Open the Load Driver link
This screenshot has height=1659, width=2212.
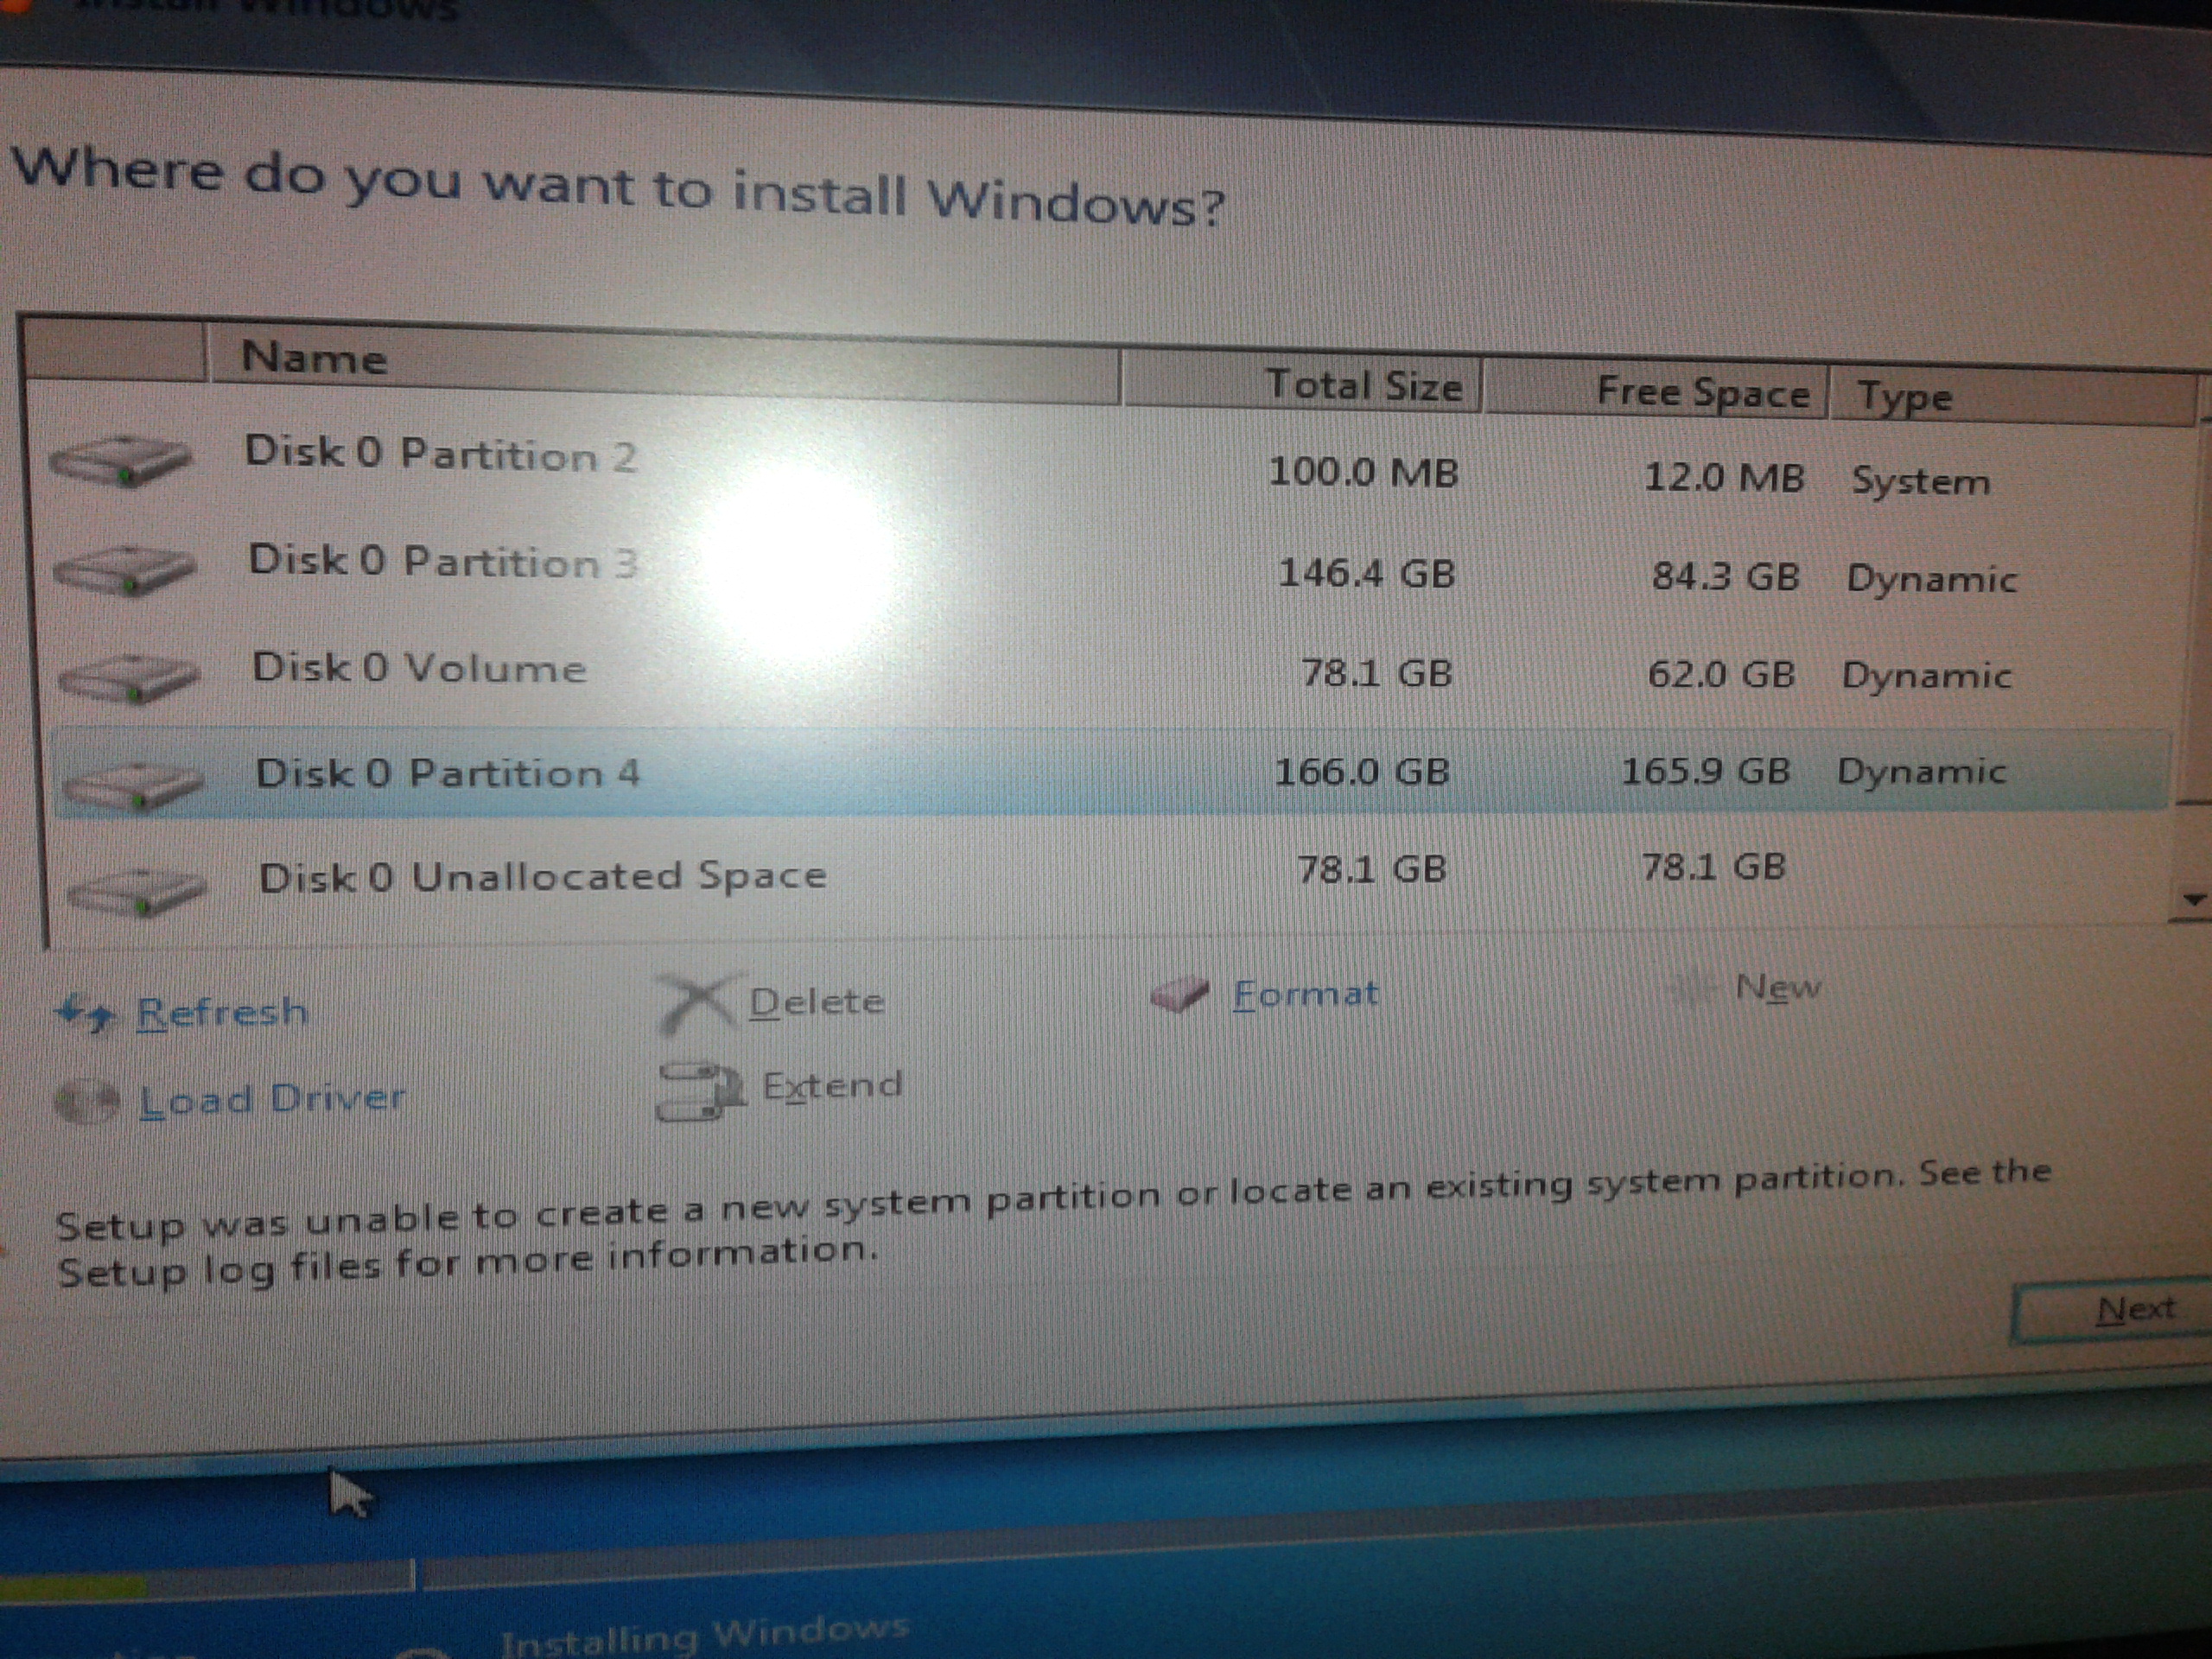272,1098
